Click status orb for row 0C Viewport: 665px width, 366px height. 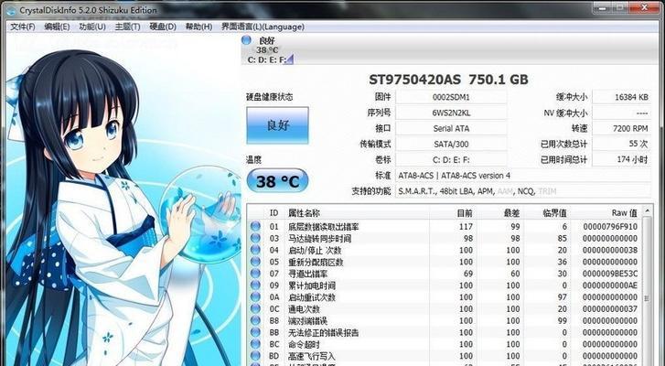click(x=255, y=308)
